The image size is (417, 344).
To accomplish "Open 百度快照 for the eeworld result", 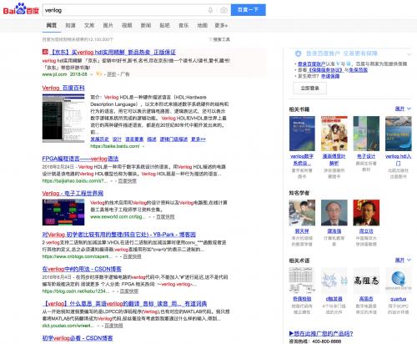I will pyautogui.click(x=165, y=216).
